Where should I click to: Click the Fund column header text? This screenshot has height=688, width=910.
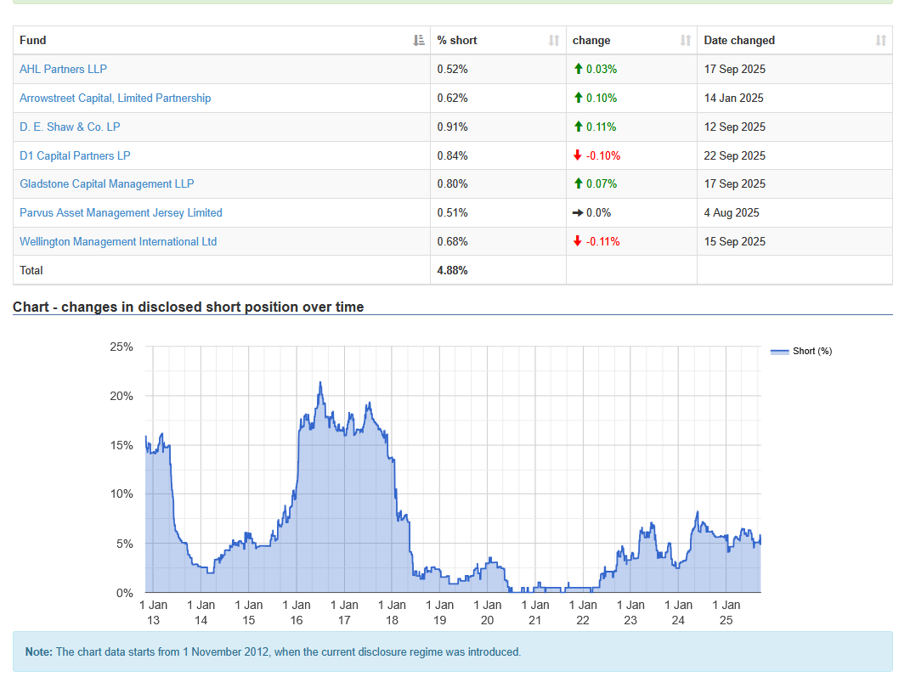32,40
